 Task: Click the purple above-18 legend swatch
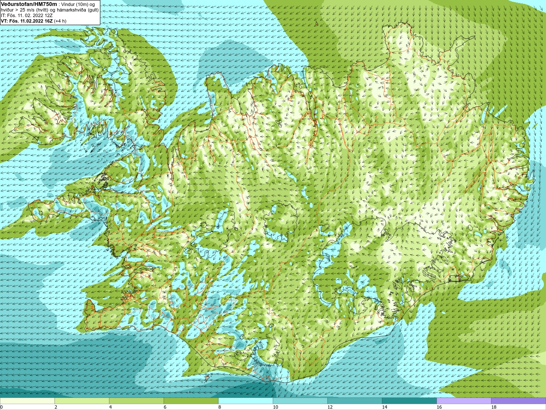click(x=519, y=401)
